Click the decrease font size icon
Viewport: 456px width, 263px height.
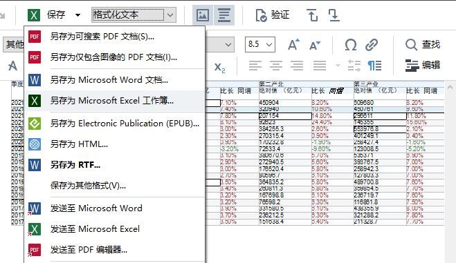tap(314, 46)
